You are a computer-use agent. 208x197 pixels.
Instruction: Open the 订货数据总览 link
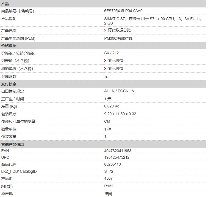tap(119, 30)
